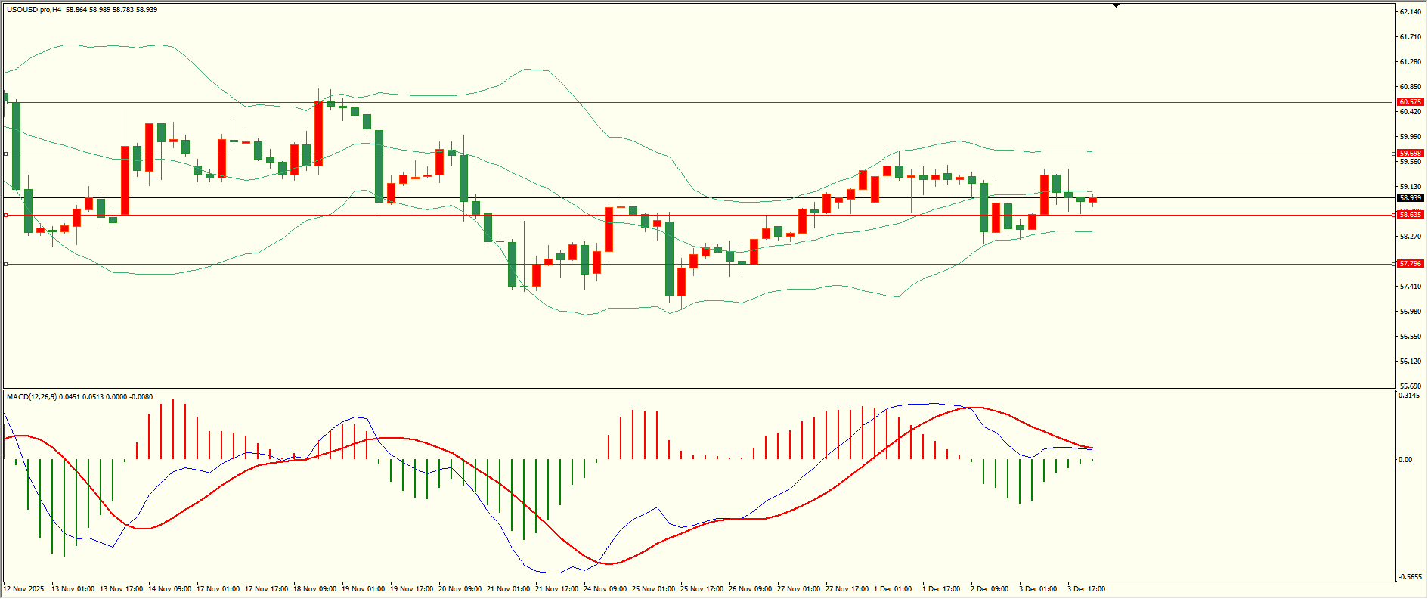This screenshot has height=599, width=1428.
Task: Click the current price label 58.939
Action: click(x=1410, y=198)
